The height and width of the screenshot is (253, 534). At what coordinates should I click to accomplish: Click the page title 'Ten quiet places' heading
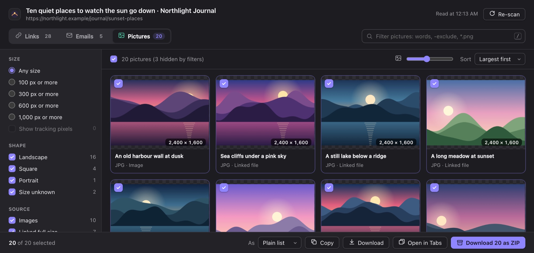tap(121, 11)
